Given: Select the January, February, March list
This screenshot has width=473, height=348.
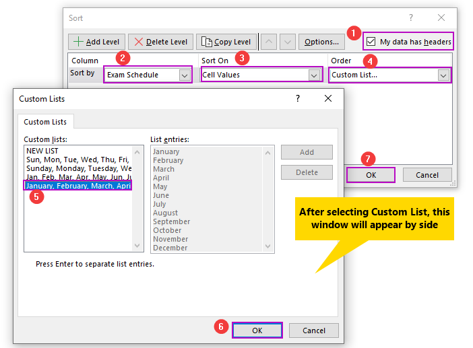Looking at the screenshot, I should (x=78, y=186).
